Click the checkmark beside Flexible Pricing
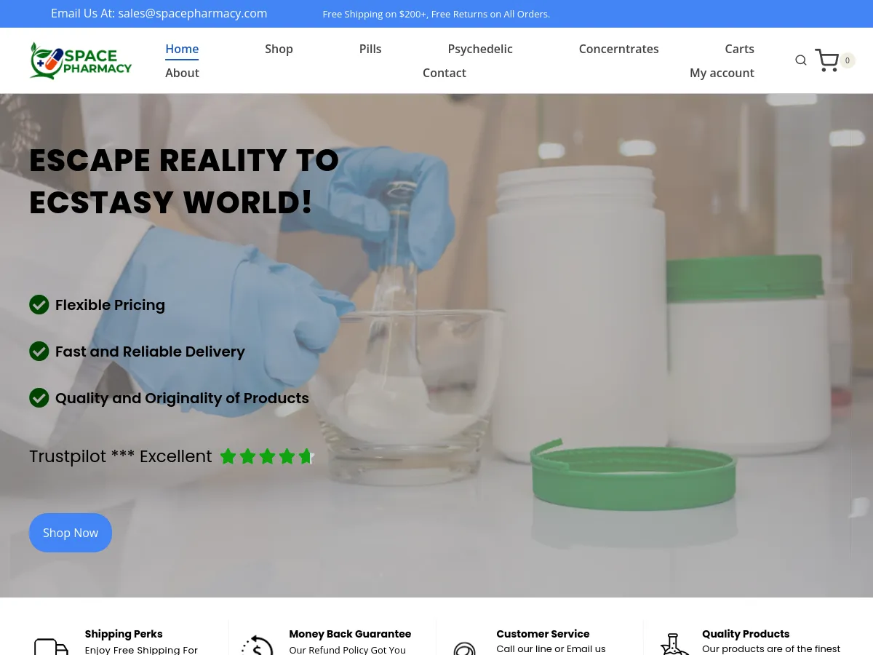This screenshot has width=873, height=655. point(39,305)
